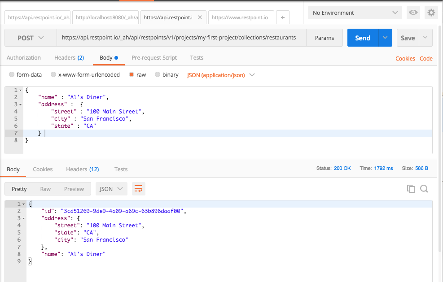The height and width of the screenshot is (282, 443).
Task: Click the 1792 ms time value
Action: [x=383, y=168]
